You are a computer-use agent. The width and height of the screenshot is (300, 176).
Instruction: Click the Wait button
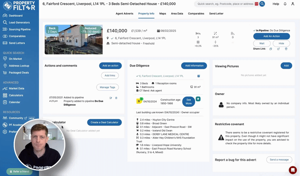click(262, 43)
